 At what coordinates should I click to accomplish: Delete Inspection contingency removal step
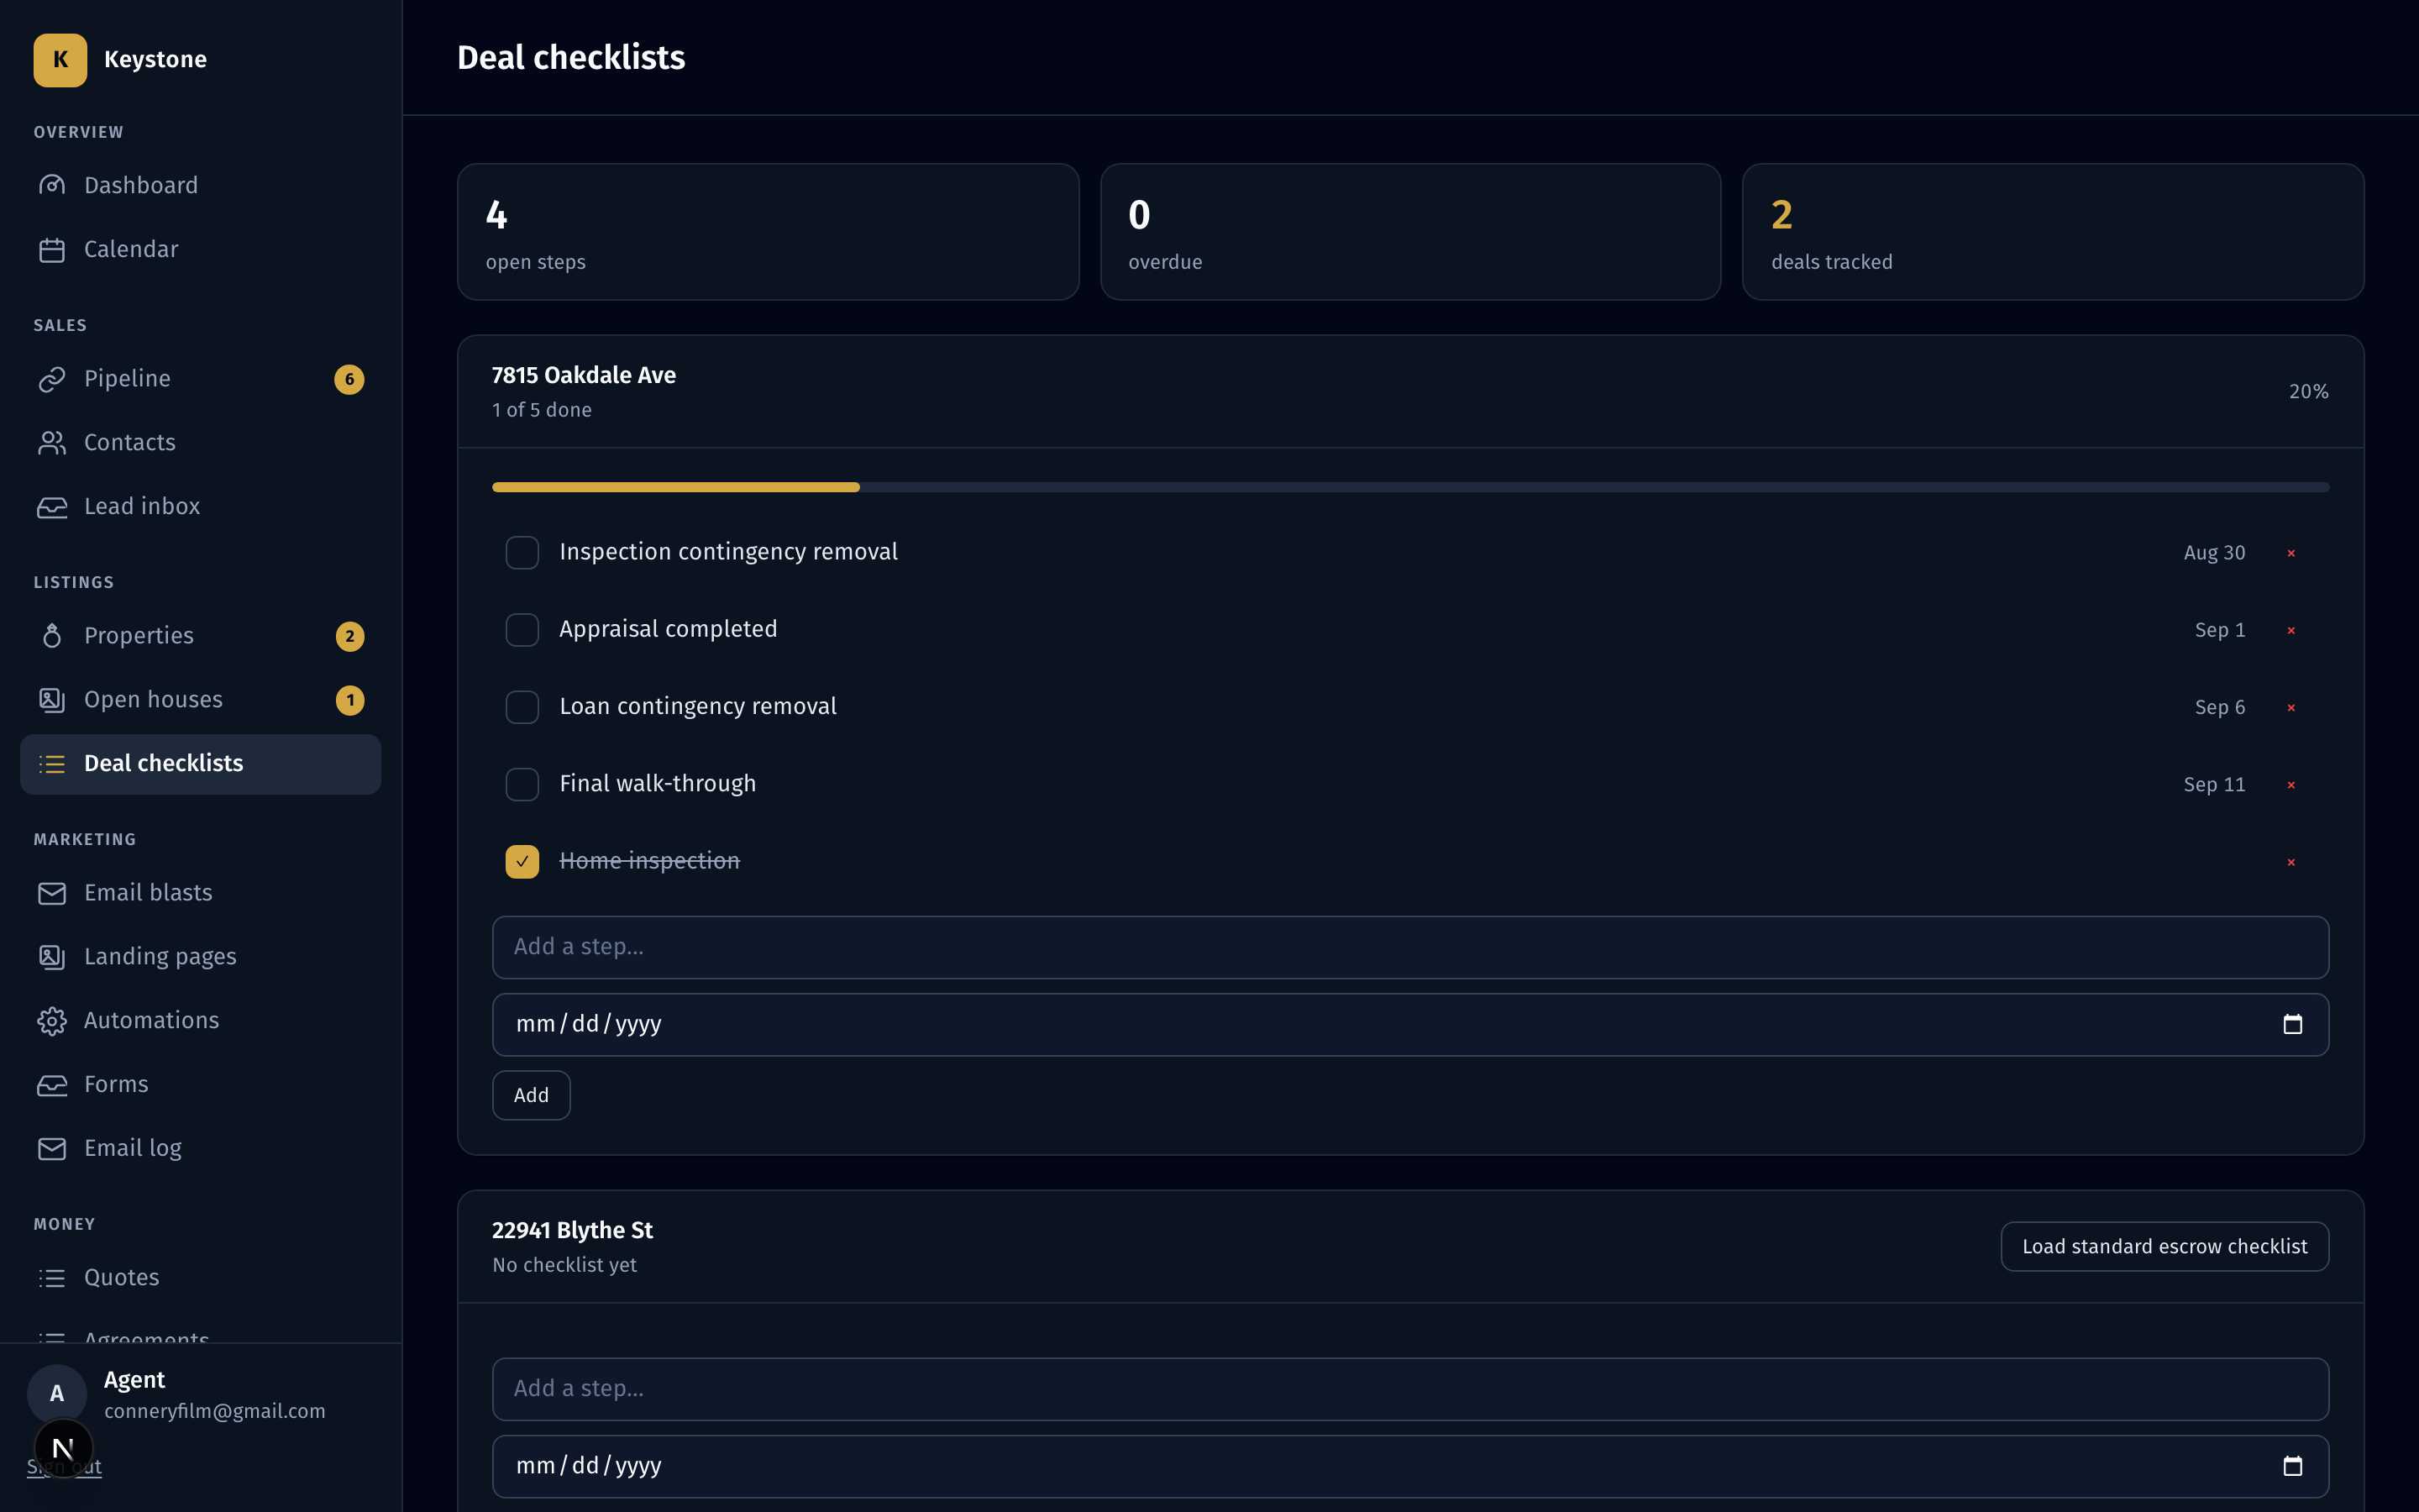tap(2291, 553)
